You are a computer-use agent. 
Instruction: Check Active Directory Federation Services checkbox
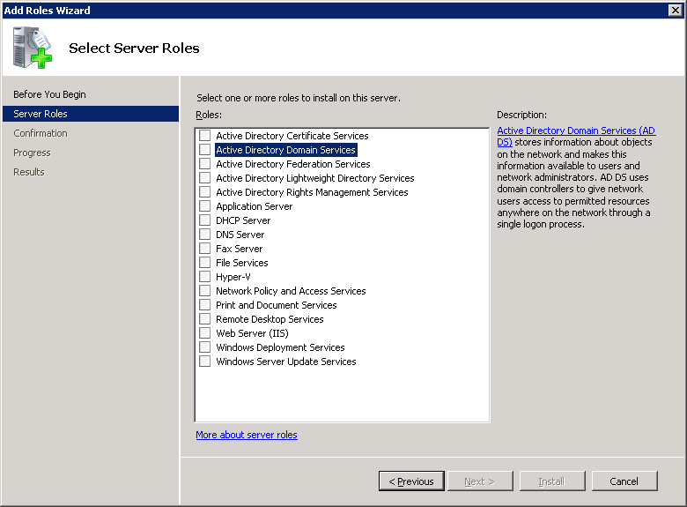[x=204, y=164]
